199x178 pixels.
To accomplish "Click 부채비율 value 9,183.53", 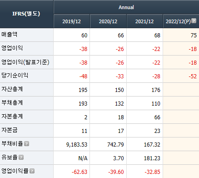I will point(77,145).
